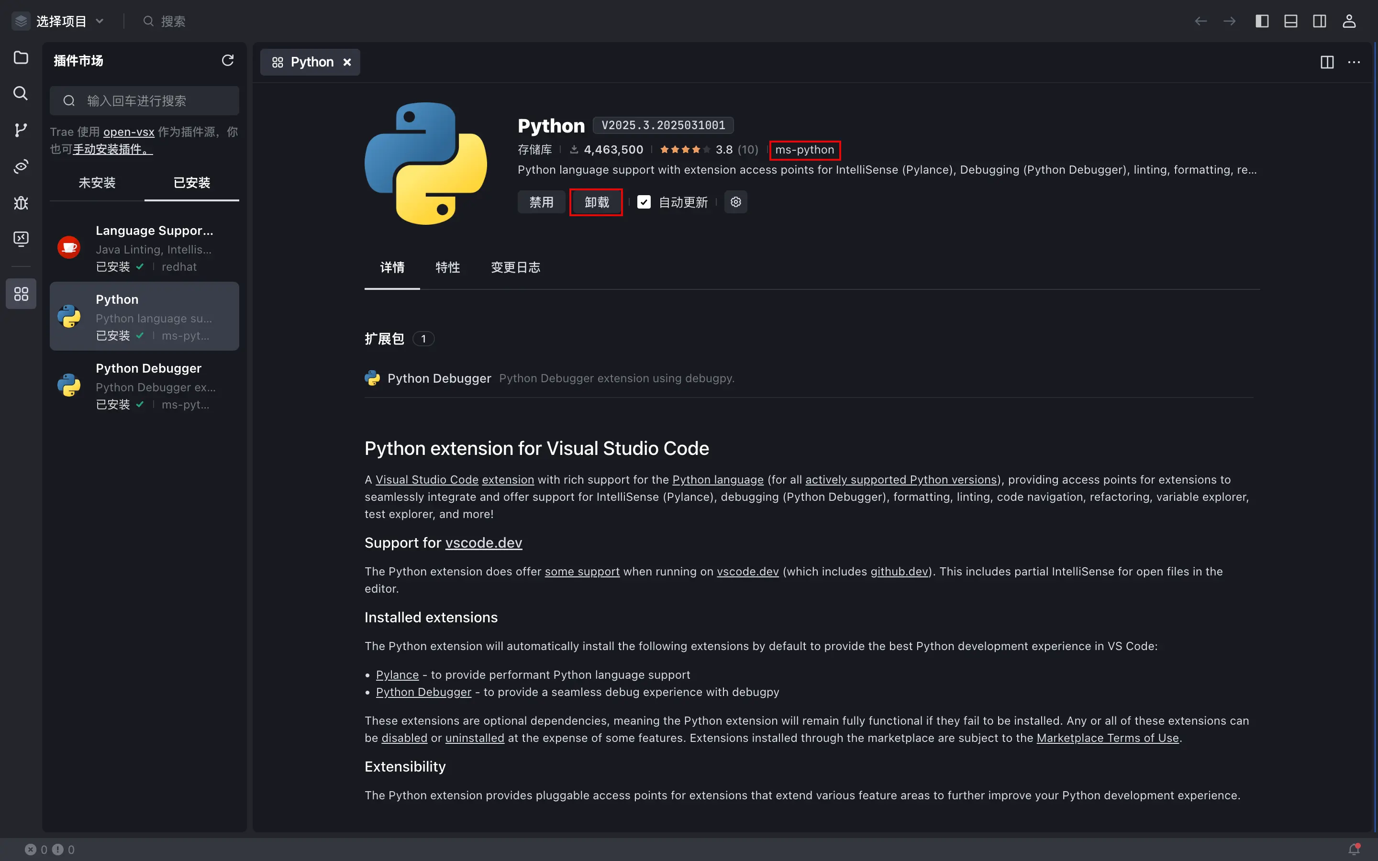Open the some support link

coord(582,572)
